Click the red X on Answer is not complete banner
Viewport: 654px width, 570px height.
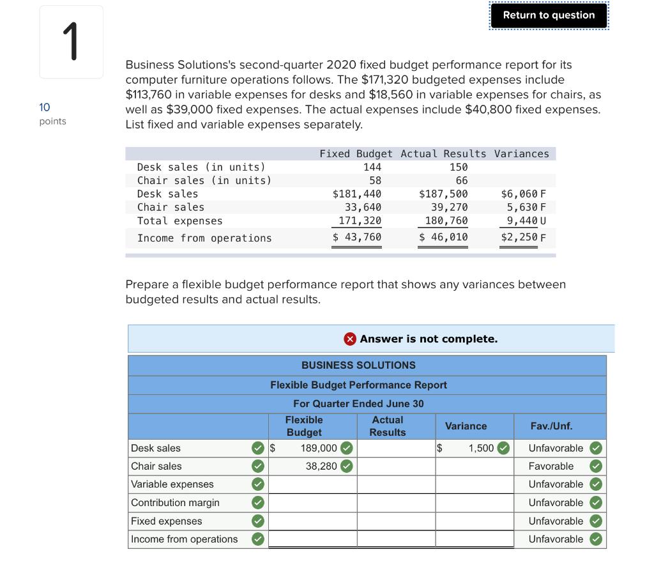coord(349,339)
